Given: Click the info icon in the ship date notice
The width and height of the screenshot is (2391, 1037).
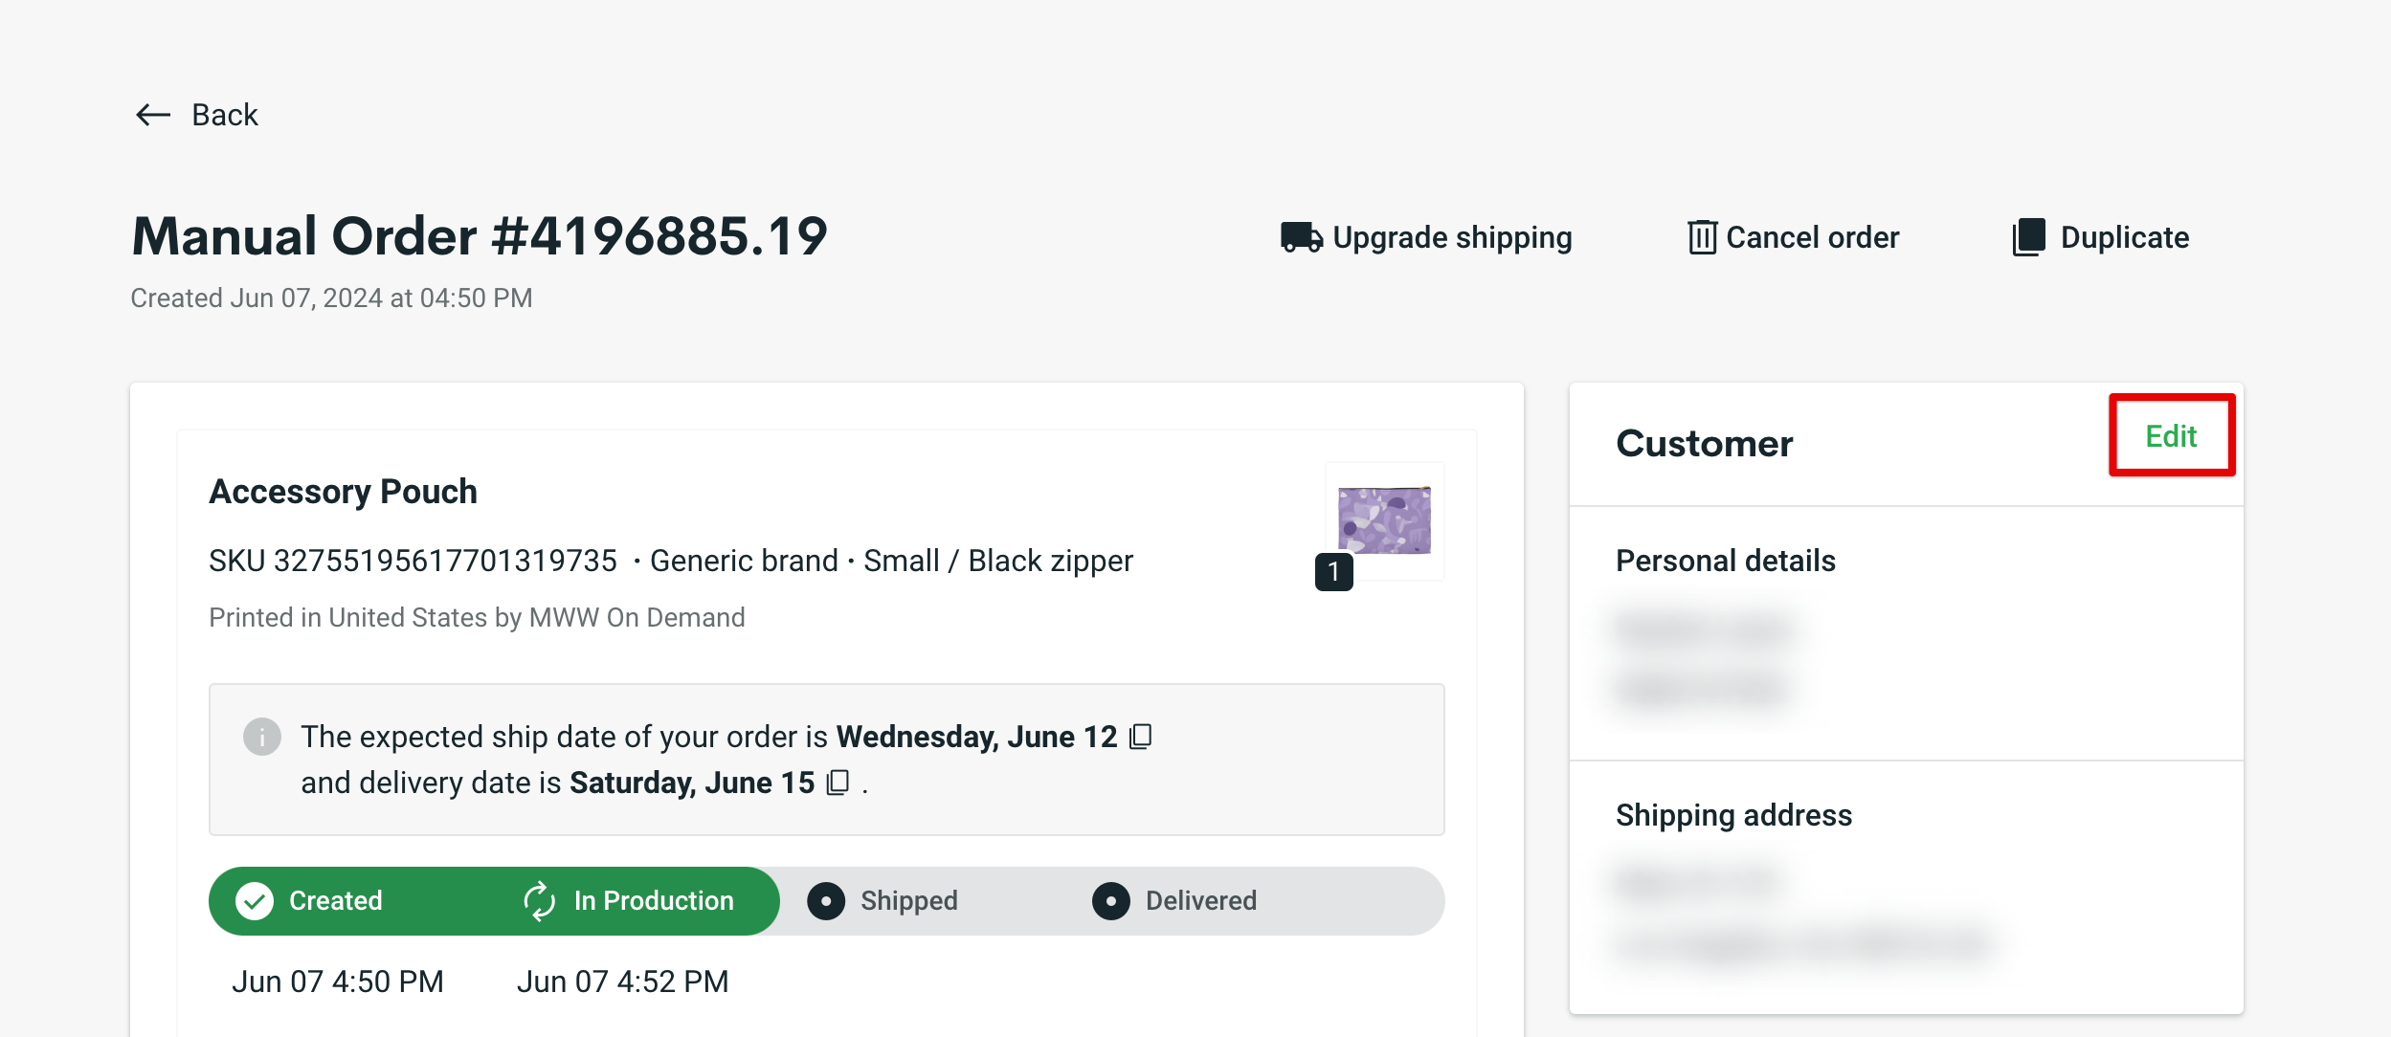Looking at the screenshot, I should (261, 737).
